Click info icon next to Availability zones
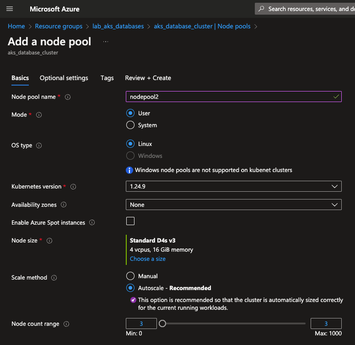355x345 pixels. point(64,205)
